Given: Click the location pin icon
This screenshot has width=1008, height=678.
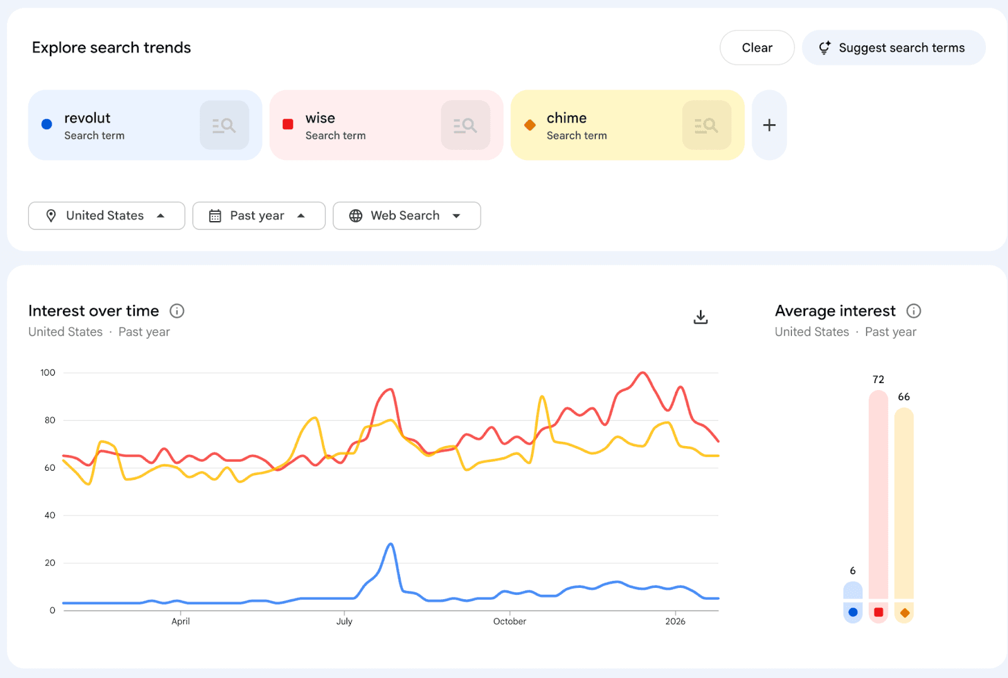Looking at the screenshot, I should click(x=51, y=215).
